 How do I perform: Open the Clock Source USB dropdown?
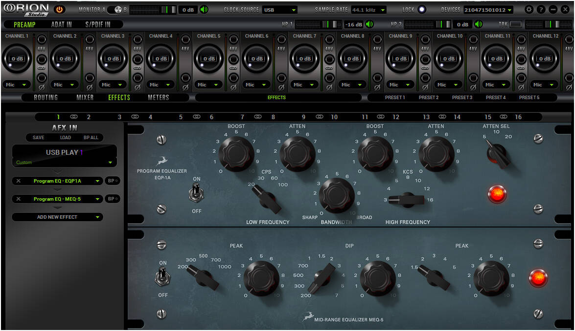(279, 10)
